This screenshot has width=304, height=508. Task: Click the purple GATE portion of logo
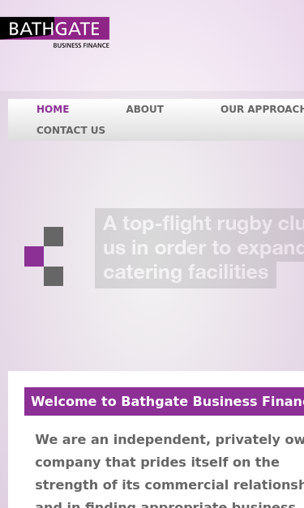[x=82, y=28]
